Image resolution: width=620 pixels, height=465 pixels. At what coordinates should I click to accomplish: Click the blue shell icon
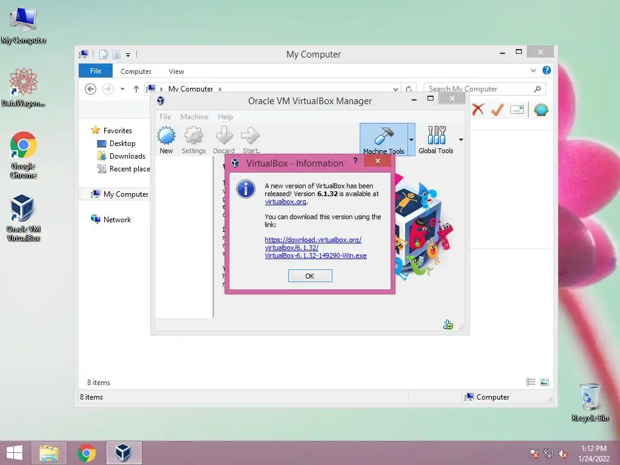pos(541,110)
